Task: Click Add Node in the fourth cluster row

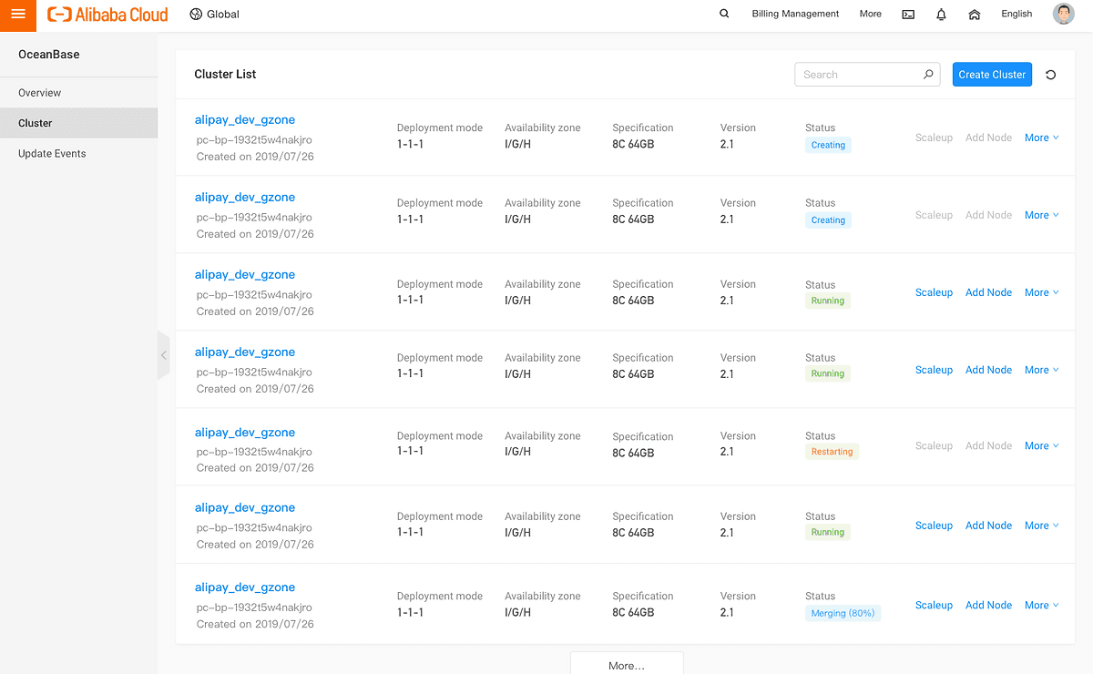Action: click(988, 371)
